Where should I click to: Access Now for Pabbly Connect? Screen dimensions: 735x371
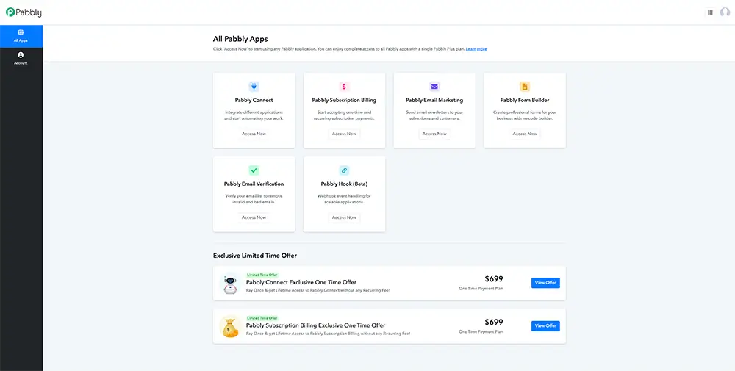[254, 134]
